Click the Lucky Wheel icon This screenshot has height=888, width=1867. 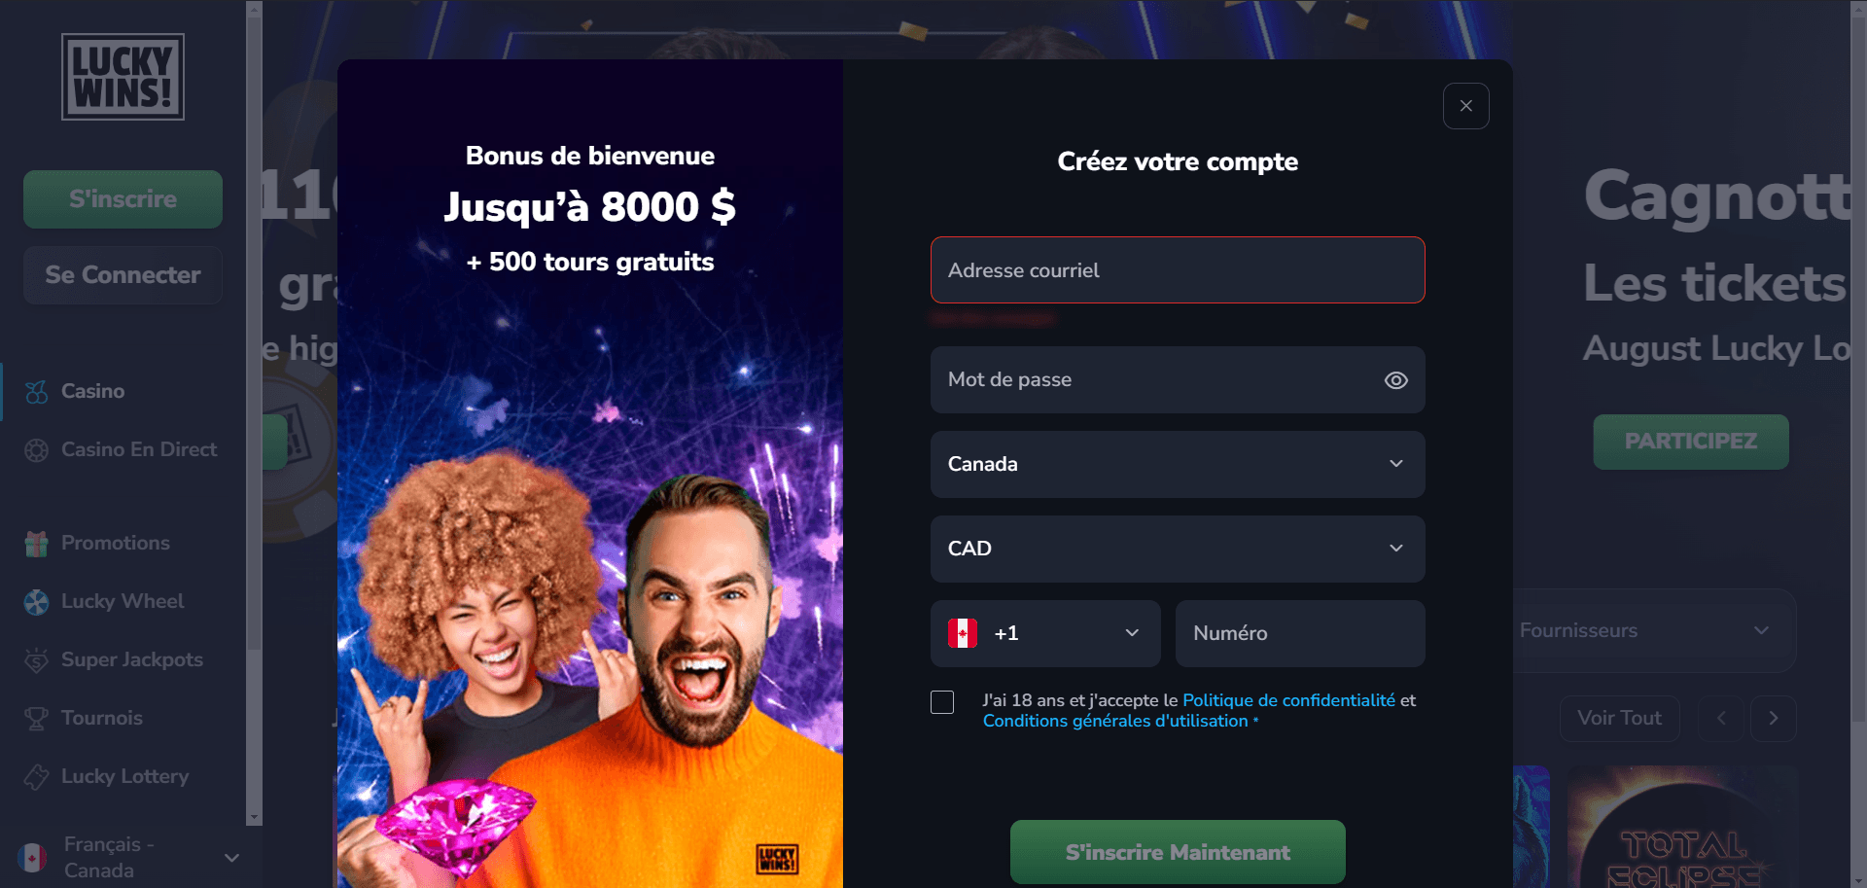coord(36,602)
